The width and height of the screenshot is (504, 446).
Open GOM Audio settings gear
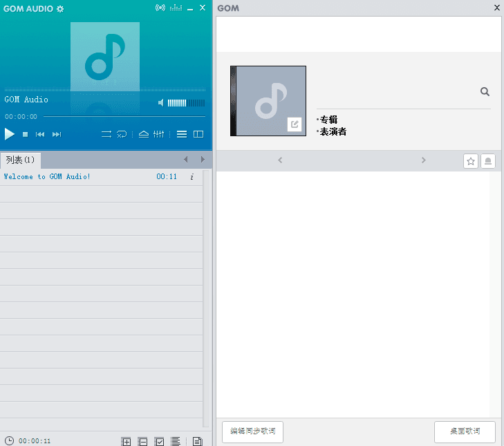coord(60,9)
